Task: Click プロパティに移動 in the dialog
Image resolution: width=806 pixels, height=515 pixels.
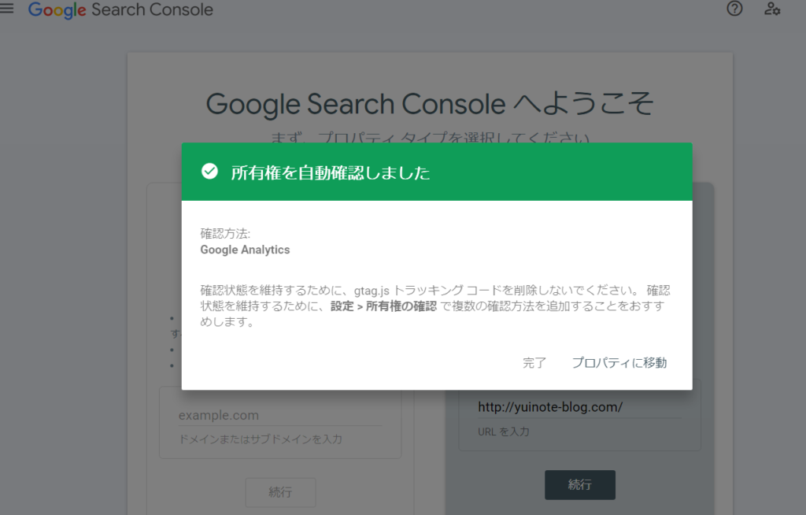Action: (619, 363)
